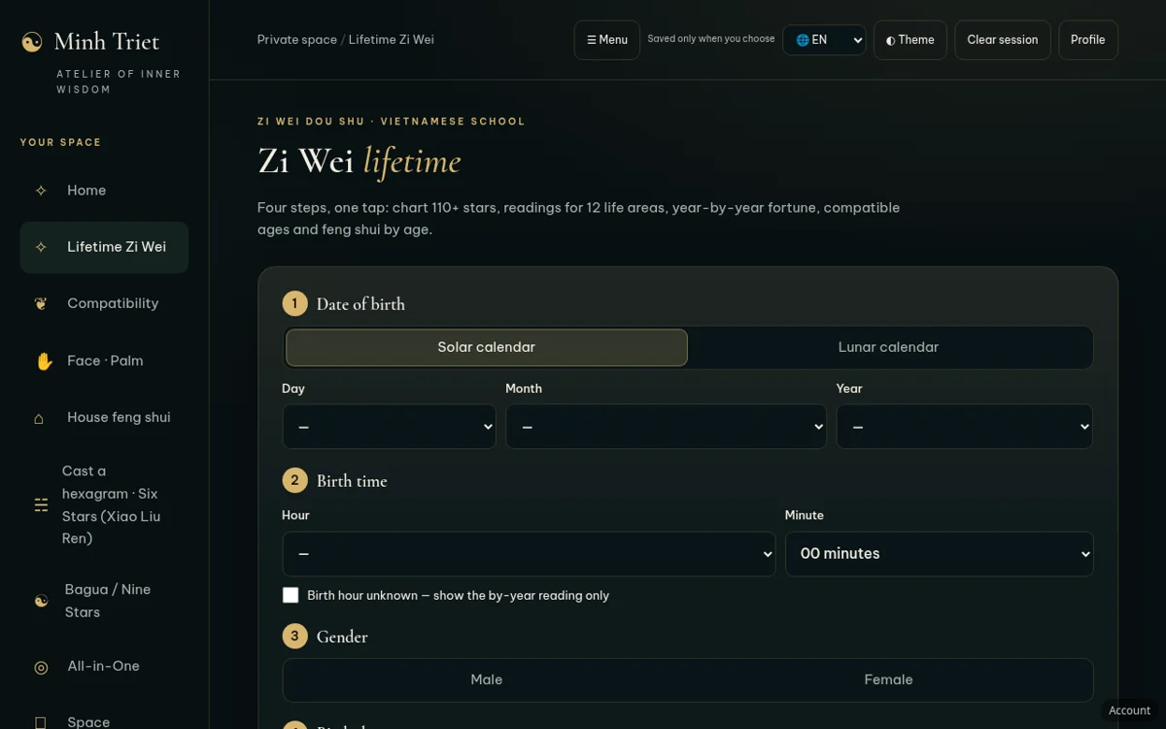Open the Compatibility section
The height and width of the screenshot is (729, 1166).
104,303
